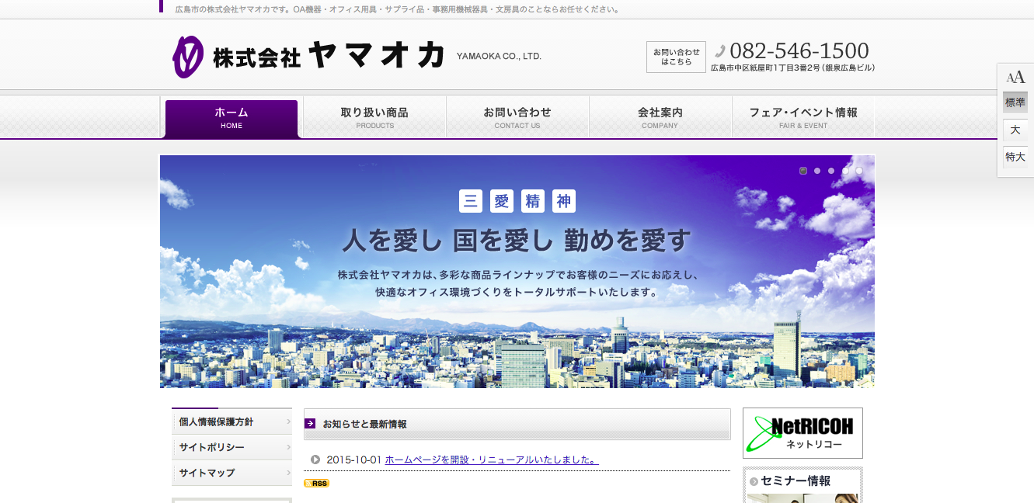1034x503 pixels.
Task: Select the fourth carousel slide dot
Action: (844, 171)
